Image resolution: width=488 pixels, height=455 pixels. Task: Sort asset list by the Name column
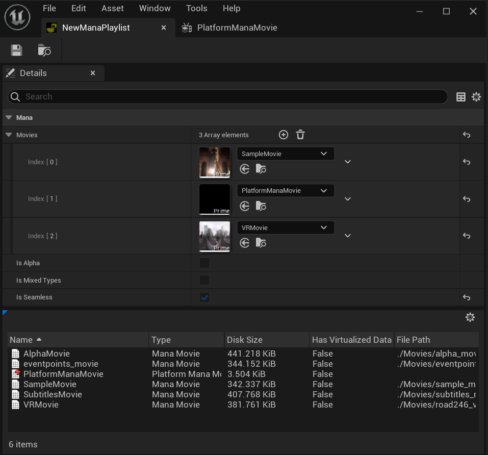(x=20, y=340)
